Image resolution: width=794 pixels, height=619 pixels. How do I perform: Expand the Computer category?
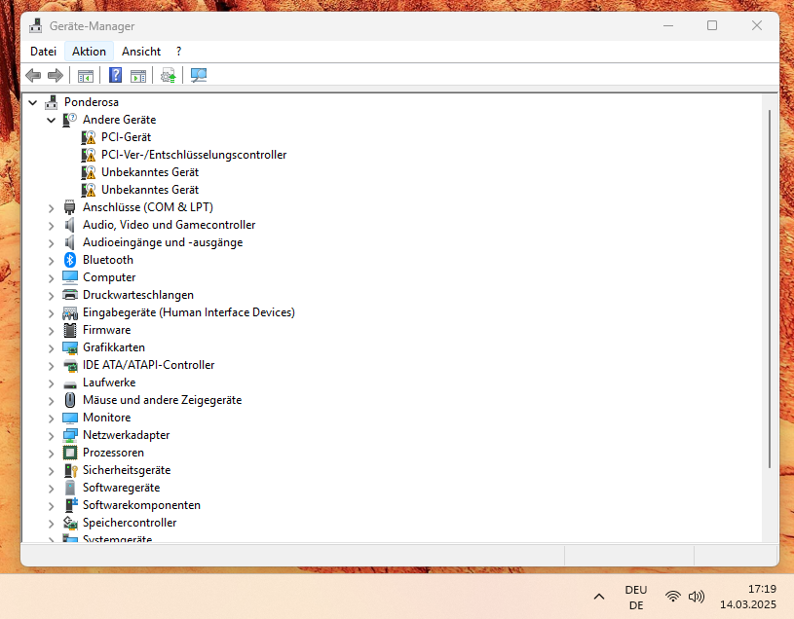click(x=51, y=278)
